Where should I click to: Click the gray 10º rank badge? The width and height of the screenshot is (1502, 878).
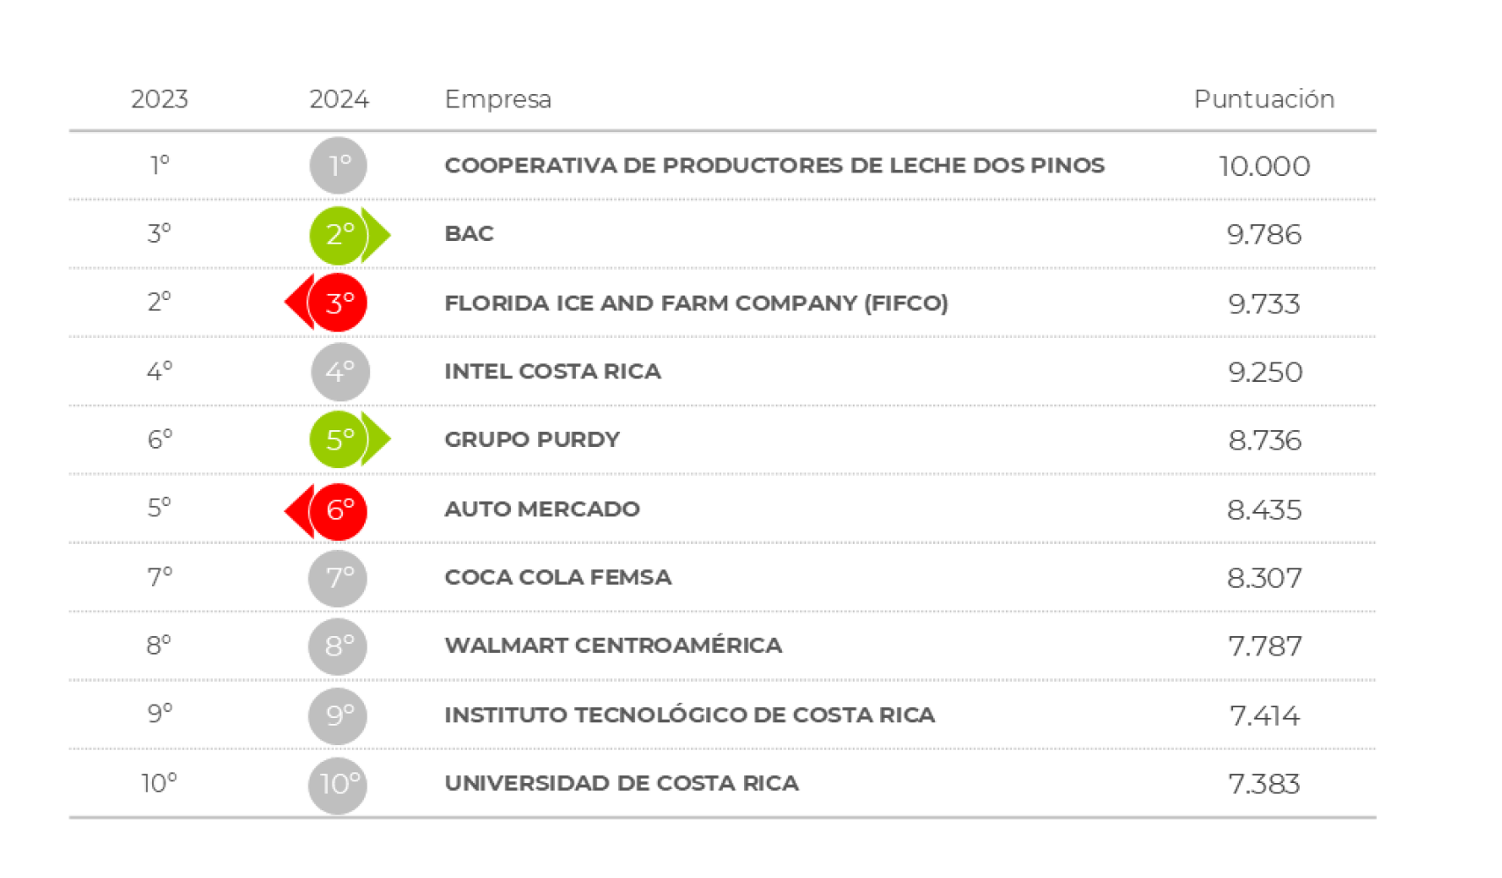coord(339,784)
